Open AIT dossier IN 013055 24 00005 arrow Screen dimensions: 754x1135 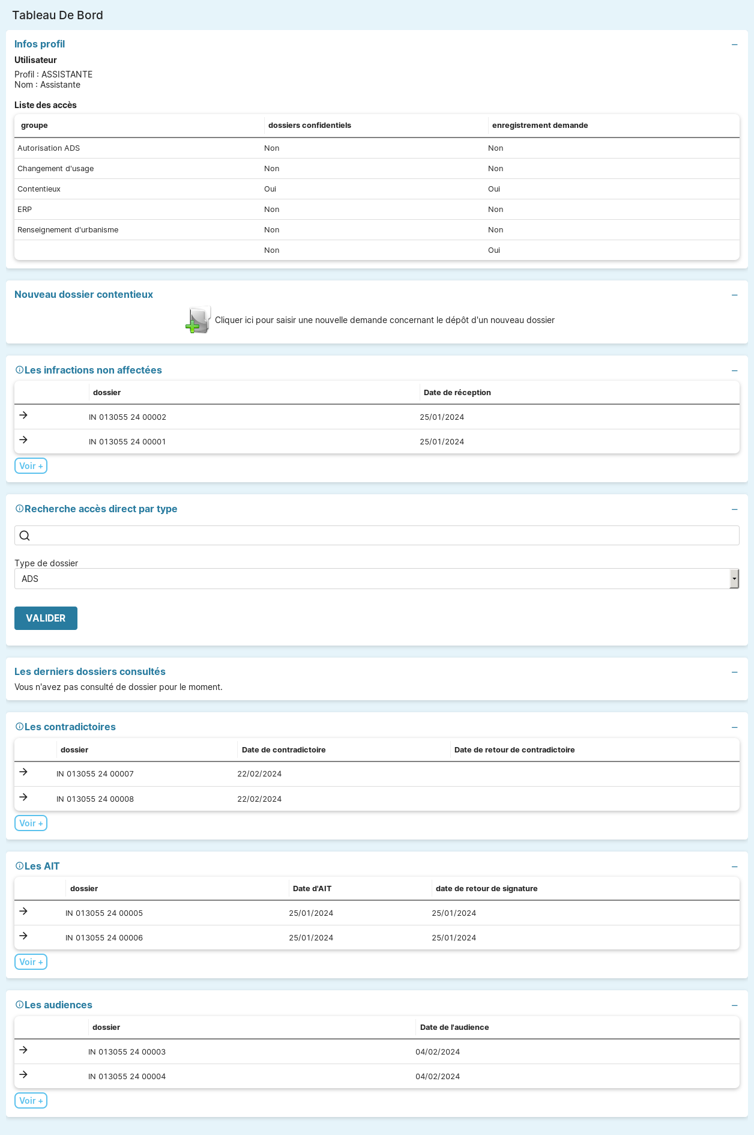(23, 912)
